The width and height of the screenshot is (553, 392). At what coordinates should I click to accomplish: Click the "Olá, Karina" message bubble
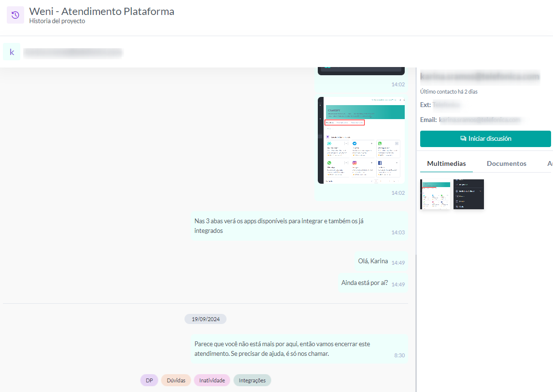click(x=373, y=261)
